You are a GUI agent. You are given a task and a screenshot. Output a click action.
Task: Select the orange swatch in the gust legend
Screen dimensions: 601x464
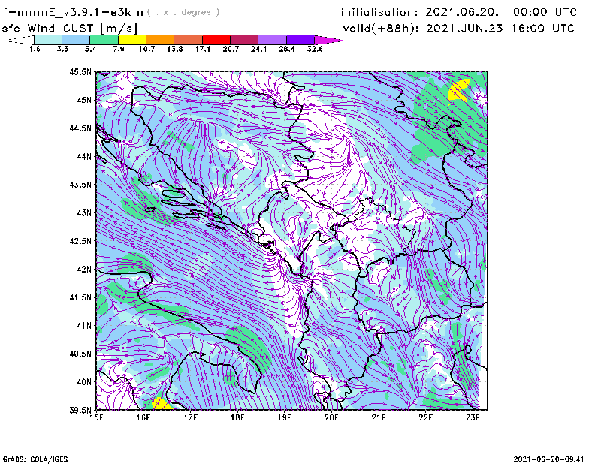(x=160, y=39)
